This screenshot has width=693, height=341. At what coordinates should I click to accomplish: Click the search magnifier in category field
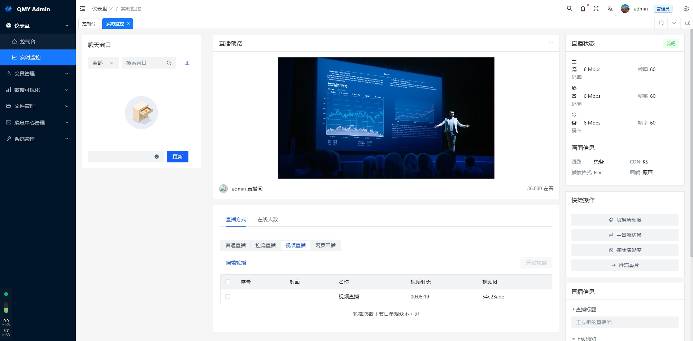(169, 63)
